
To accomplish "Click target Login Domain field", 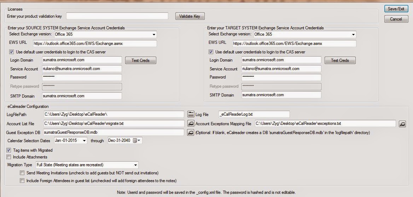I will click(281, 60).
